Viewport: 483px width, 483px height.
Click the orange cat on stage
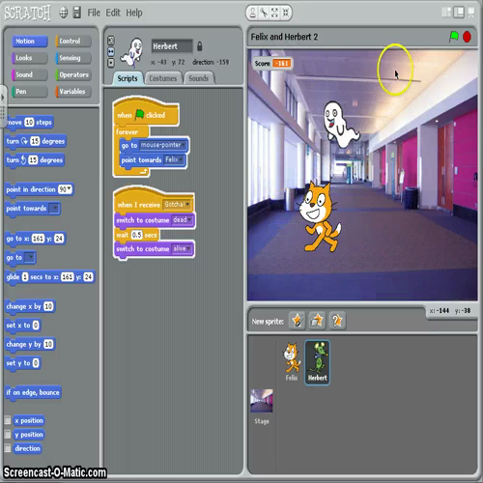tap(319, 217)
